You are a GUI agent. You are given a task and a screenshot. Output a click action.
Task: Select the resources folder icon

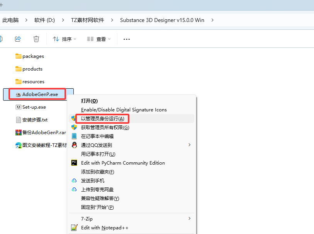19,81
